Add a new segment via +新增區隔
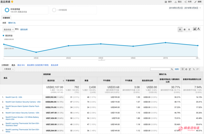204x134 pixels. [x=73, y=10]
